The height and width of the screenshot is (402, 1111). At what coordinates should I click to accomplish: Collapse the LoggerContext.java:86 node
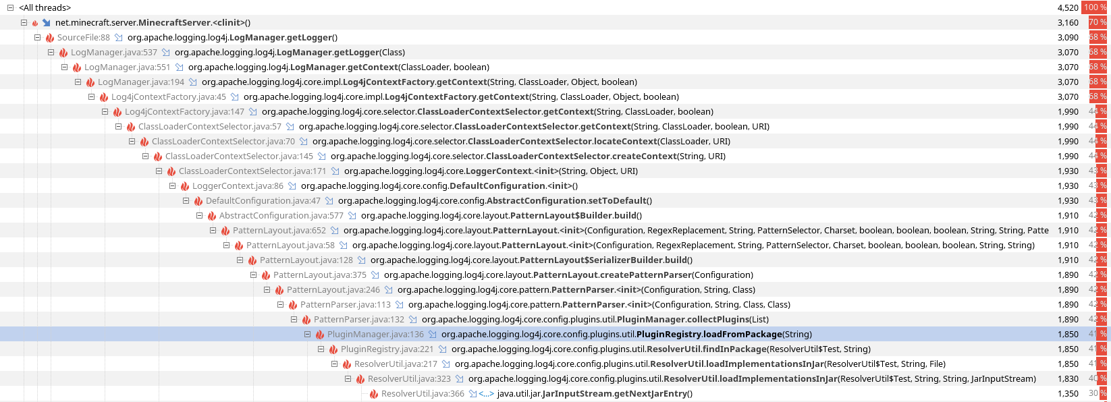[x=172, y=186]
